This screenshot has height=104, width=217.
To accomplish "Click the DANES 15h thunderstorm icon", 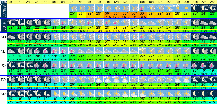I will 142,8.
